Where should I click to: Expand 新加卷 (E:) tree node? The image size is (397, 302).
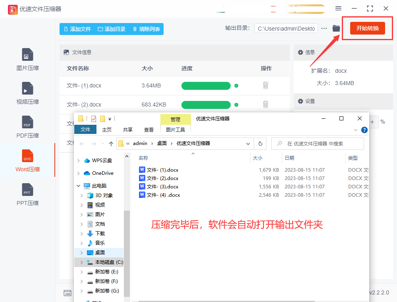coord(81,272)
